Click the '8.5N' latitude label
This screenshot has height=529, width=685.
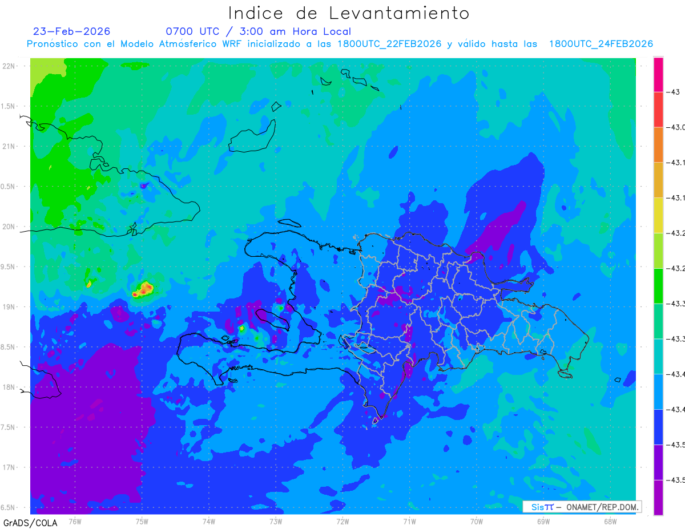(9, 347)
